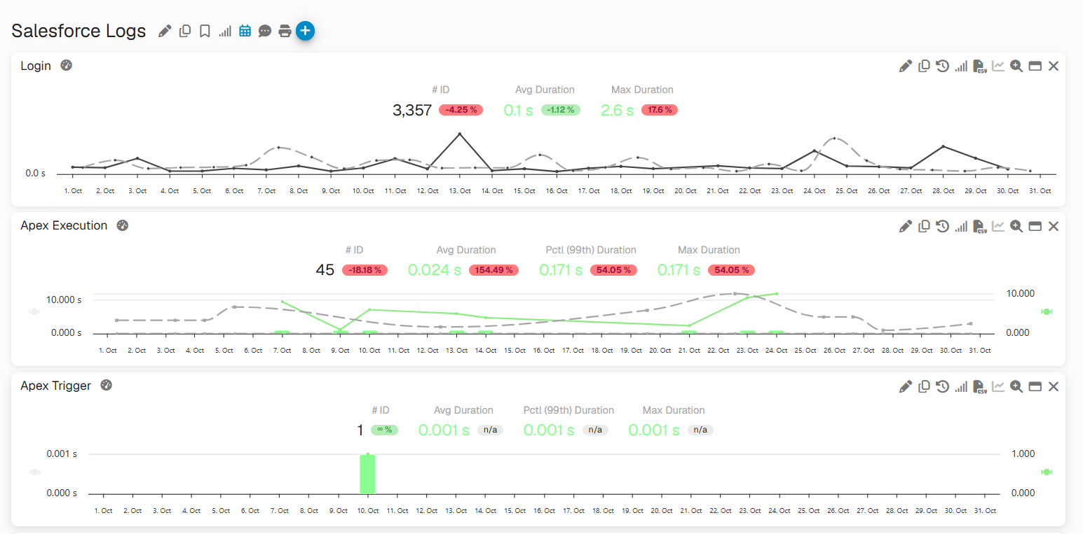Viewport: 1083px width, 534px height.
Task: Zoom into the Apex Execution widget
Action: click(1016, 226)
